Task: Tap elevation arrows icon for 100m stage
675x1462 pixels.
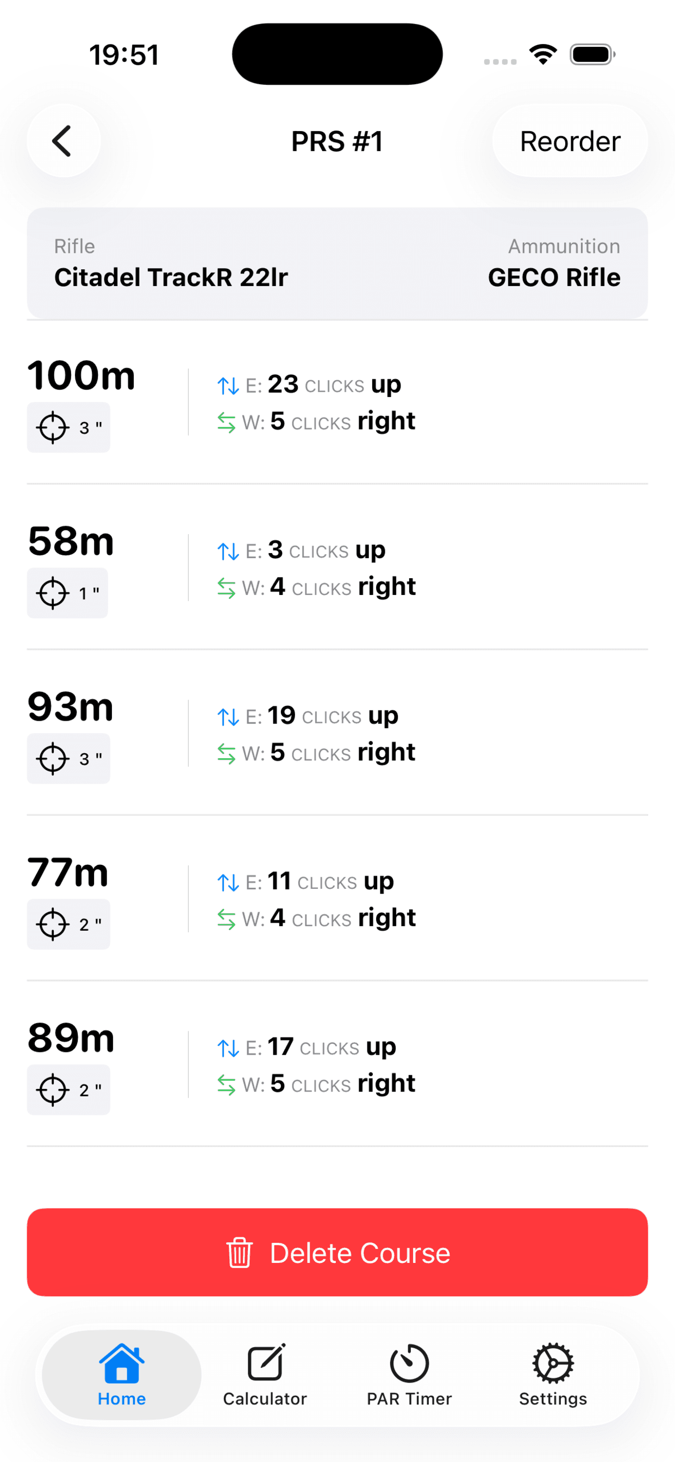Action: [x=228, y=386]
